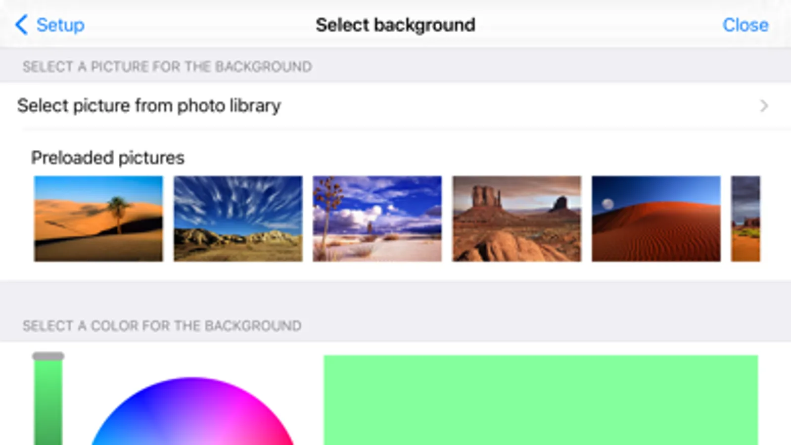The image size is (791, 445).
Task: Expand photo library row chevron
Action: tap(764, 106)
